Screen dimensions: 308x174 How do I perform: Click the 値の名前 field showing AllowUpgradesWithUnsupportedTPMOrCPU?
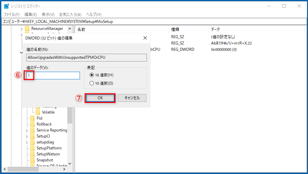coord(87,57)
